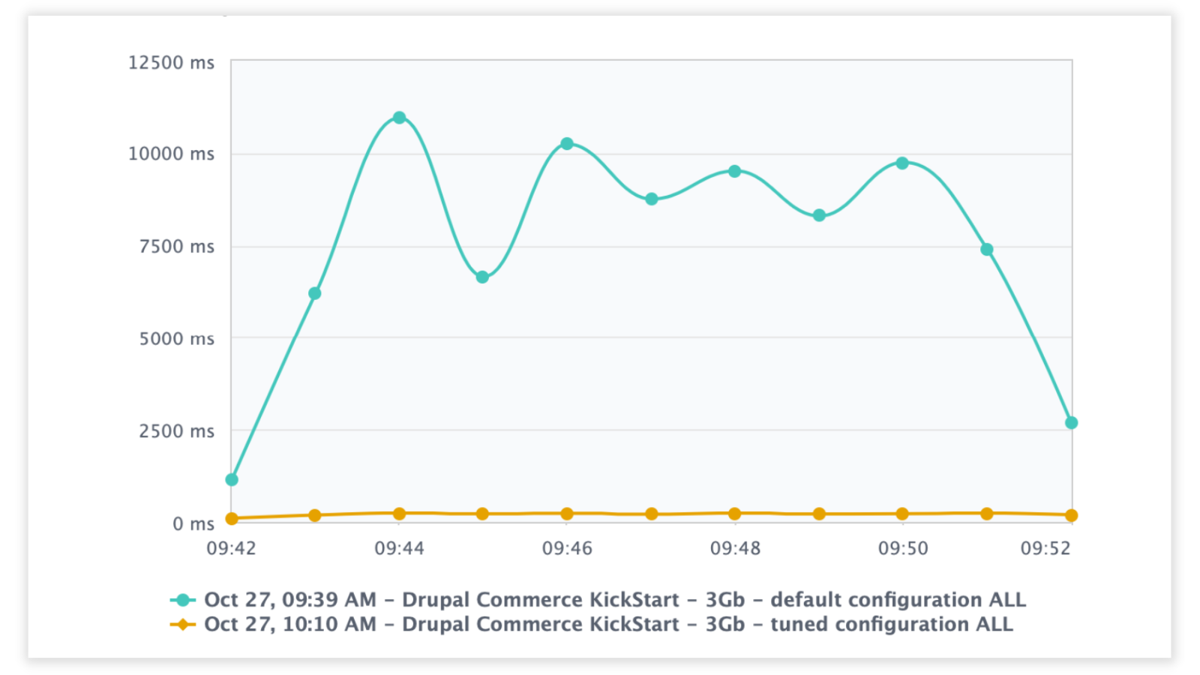Click the orange data point at 09:49

click(818, 514)
